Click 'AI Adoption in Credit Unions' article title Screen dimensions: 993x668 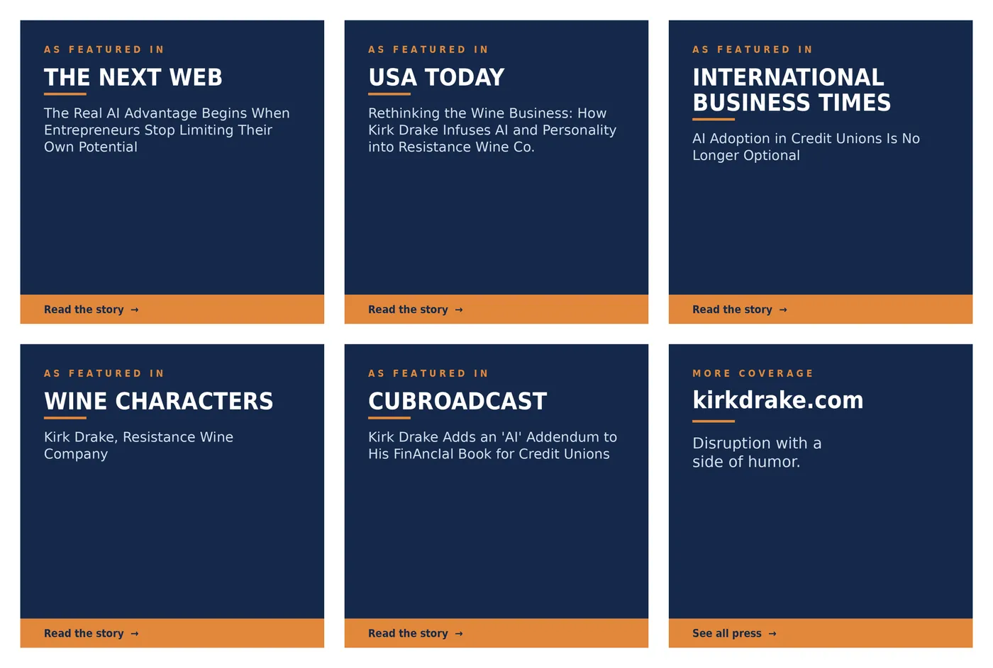806,147
